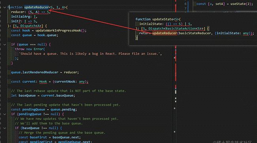
Task: Collapse the updateReducer function fold arrow
Action: 5,8
